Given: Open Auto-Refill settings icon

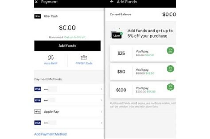Looking at the screenshot, I should point(50,58).
